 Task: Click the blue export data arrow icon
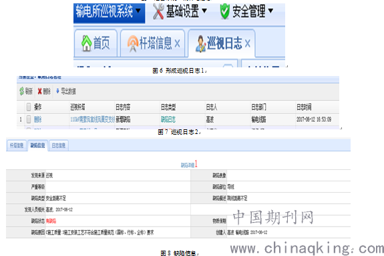pos(57,91)
